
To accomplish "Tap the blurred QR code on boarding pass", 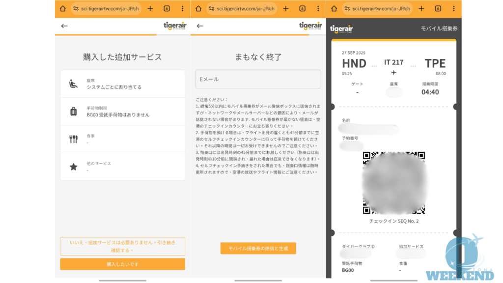I will point(393,183).
